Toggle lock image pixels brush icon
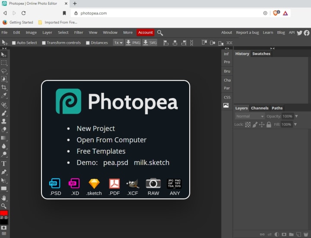311x238 pixels. [x=255, y=124]
